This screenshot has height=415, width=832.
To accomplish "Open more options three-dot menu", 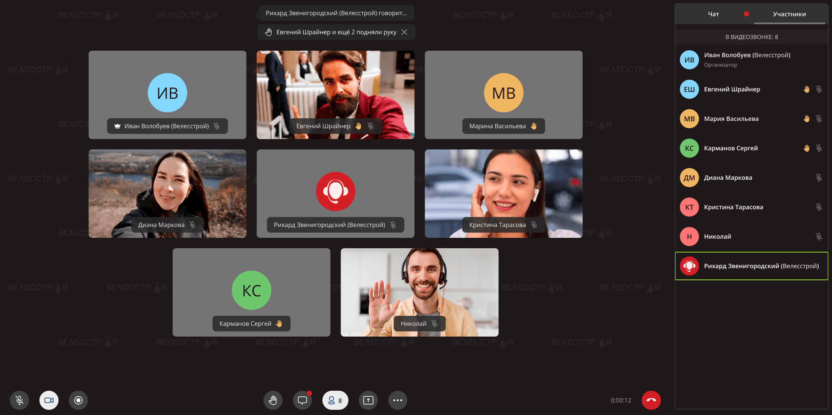I will [x=398, y=400].
